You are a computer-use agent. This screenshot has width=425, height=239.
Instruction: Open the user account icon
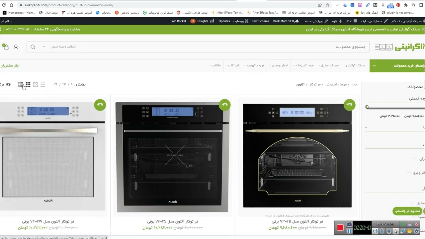pyautogui.click(x=16, y=47)
